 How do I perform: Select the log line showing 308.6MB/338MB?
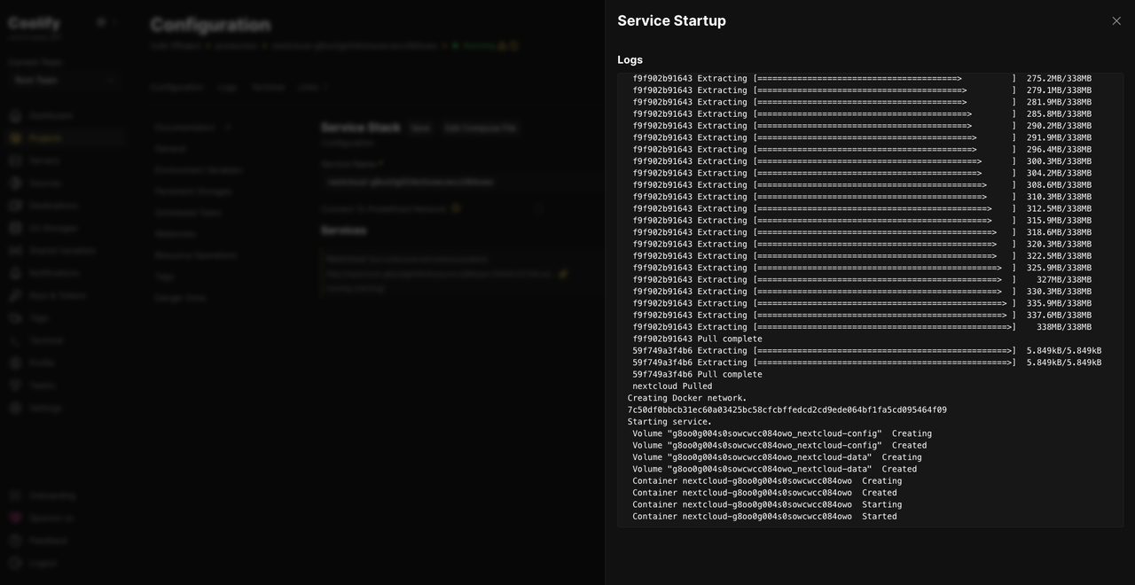(862, 185)
